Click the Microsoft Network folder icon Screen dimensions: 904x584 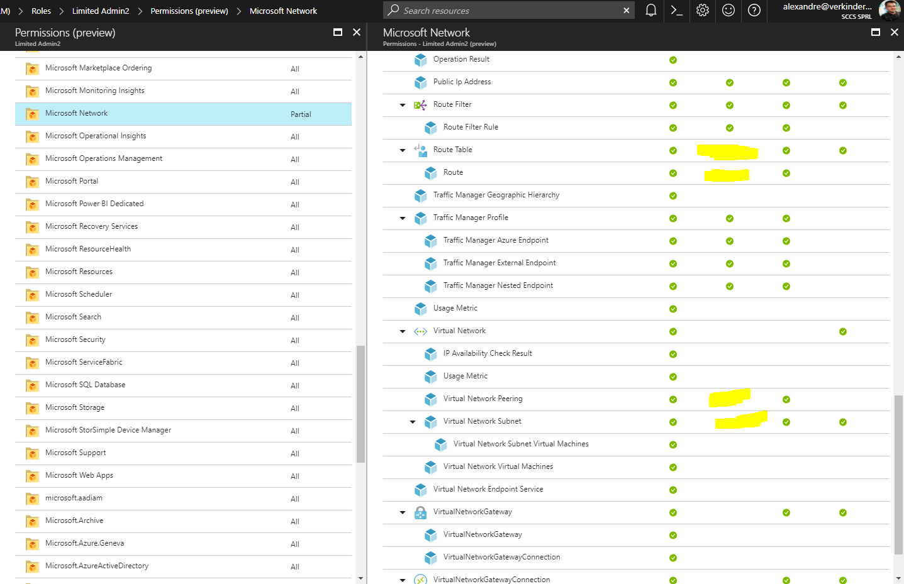coord(32,114)
